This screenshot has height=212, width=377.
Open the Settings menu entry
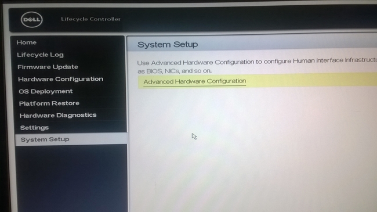point(34,128)
